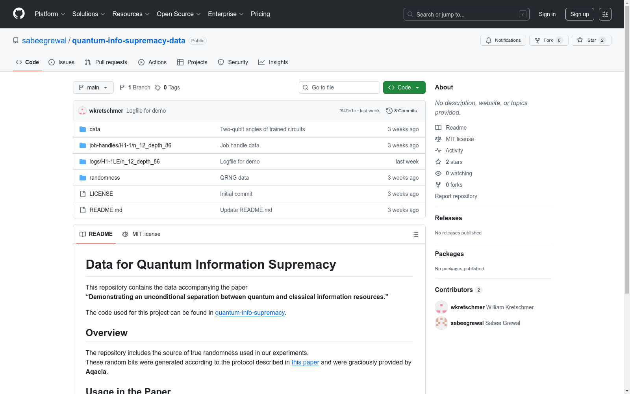This screenshot has height=394, width=630.
Task: Open commit f945c1c hash link
Action: click(348, 111)
